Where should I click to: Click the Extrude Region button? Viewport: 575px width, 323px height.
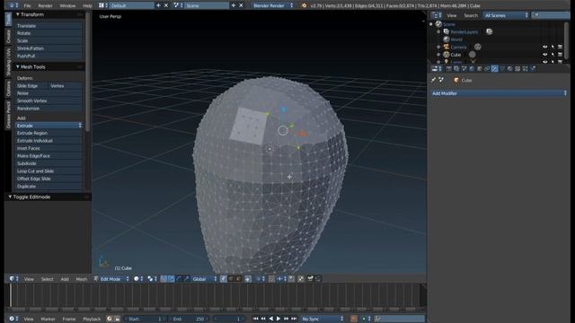point(49,133)
